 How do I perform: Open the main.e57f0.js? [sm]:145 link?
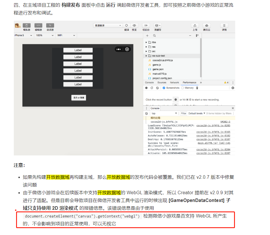click(x=214, y=143)
